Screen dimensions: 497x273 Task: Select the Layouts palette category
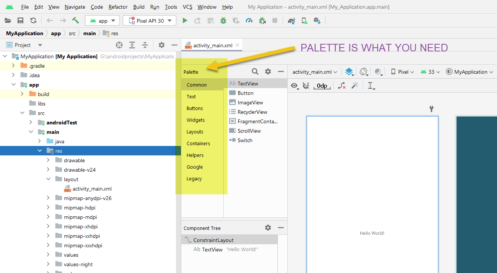pos(195,132)
